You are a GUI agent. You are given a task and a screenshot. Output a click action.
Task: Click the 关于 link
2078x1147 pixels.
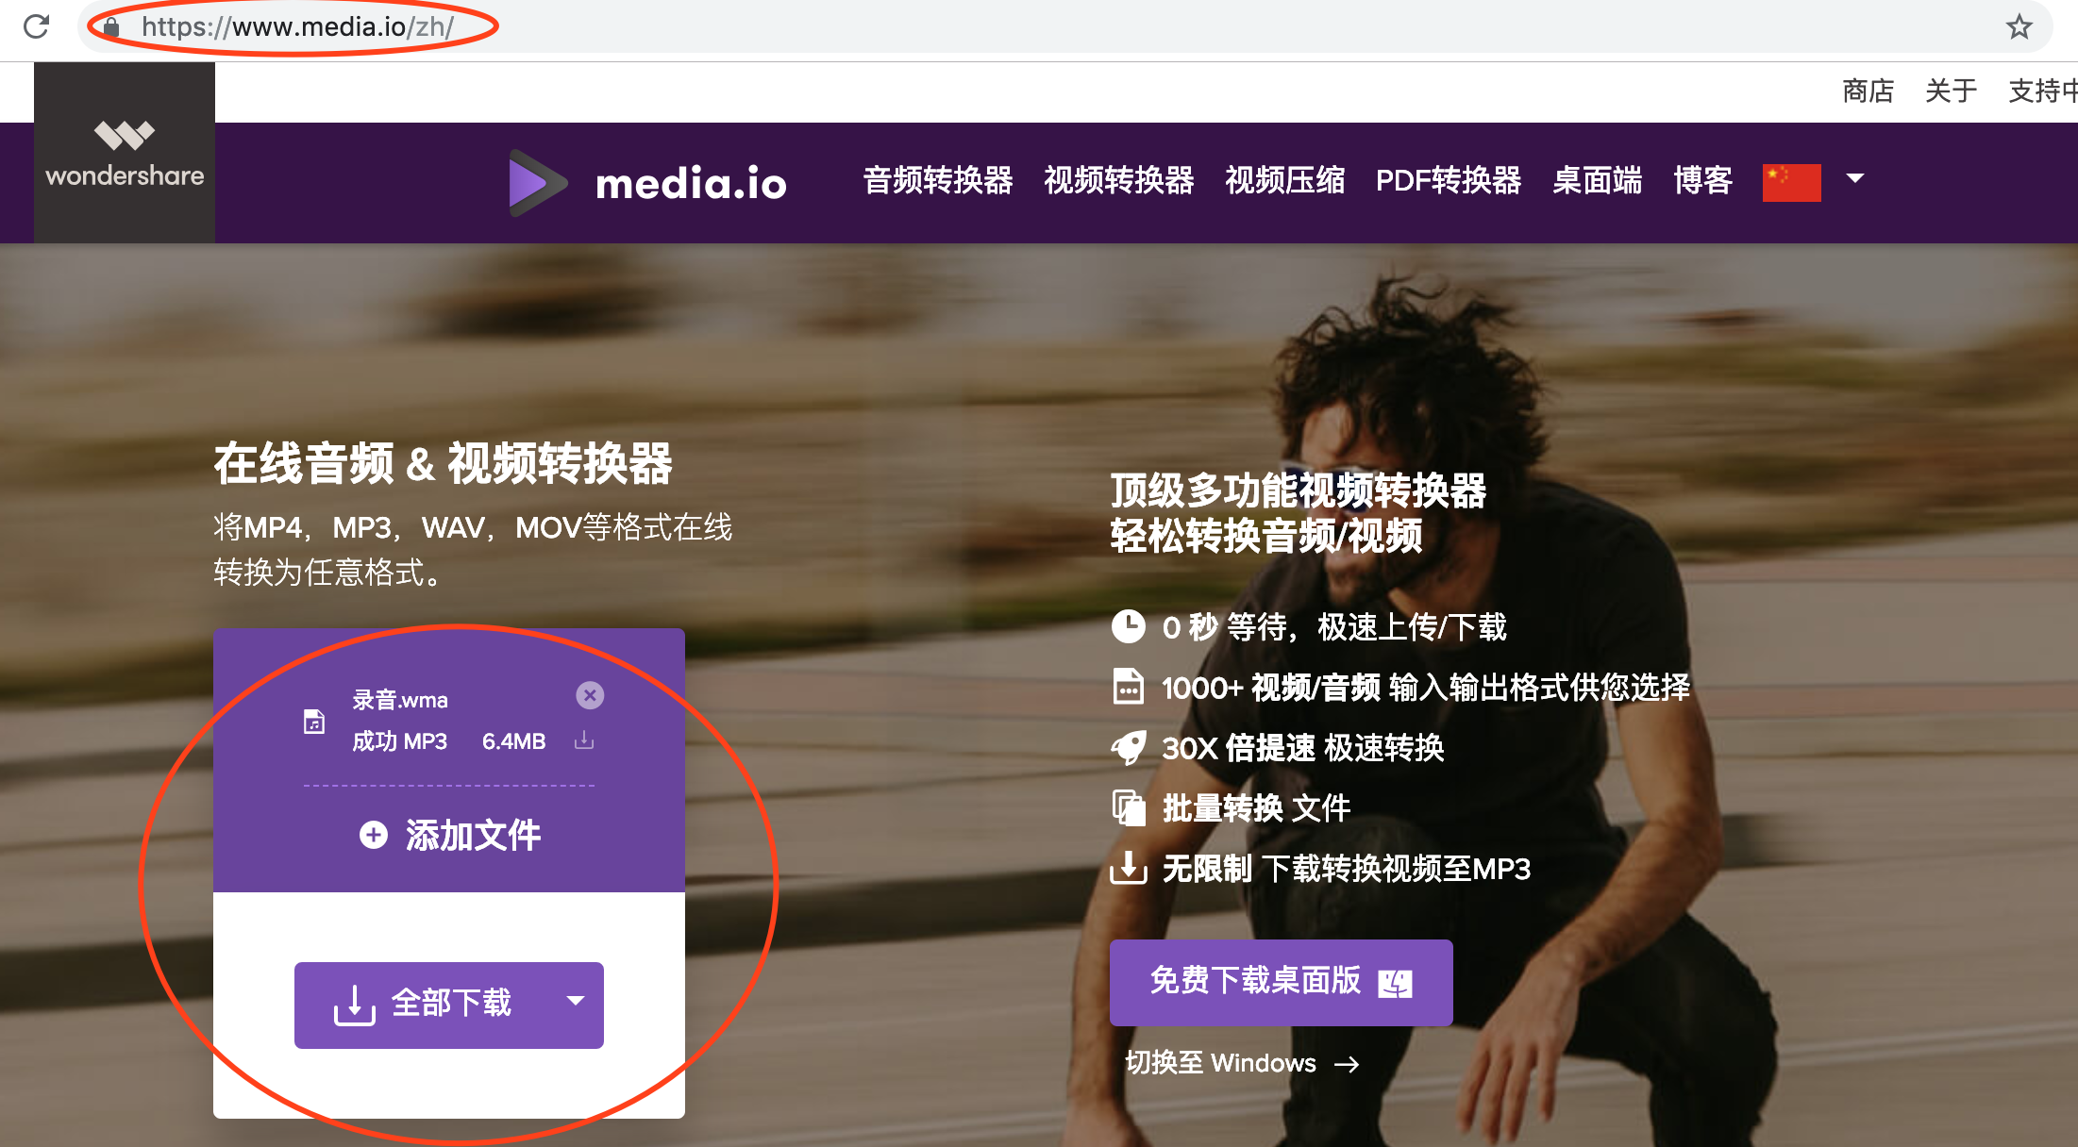(x=1951, y=91)
